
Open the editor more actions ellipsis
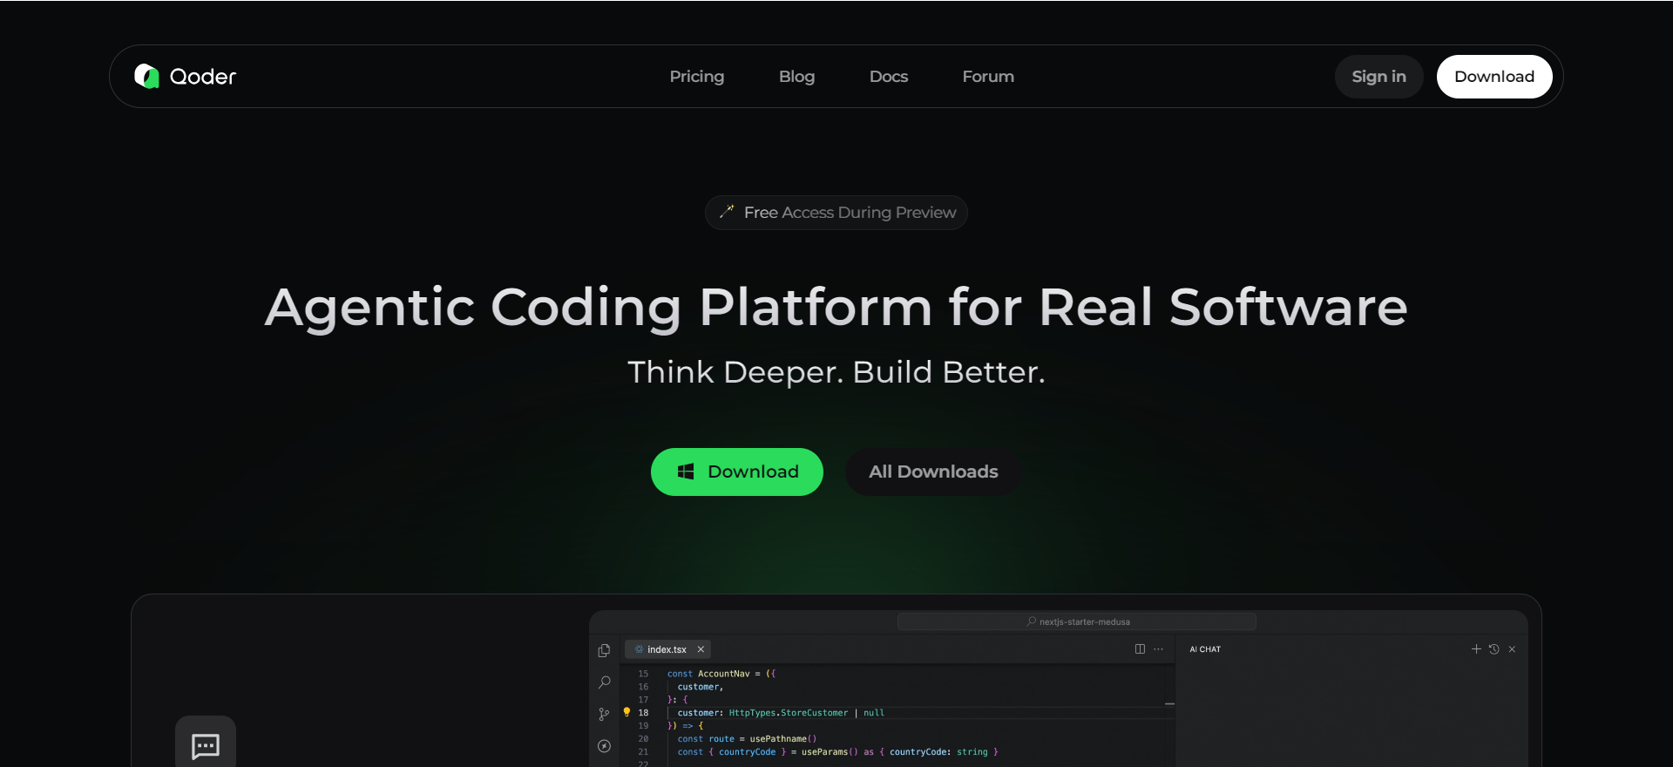click(x=1158, y=649)
